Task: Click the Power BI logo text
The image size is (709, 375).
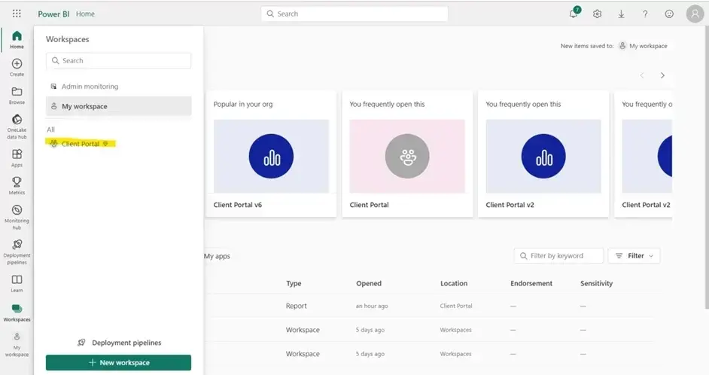Action: [x=53, y=14]
